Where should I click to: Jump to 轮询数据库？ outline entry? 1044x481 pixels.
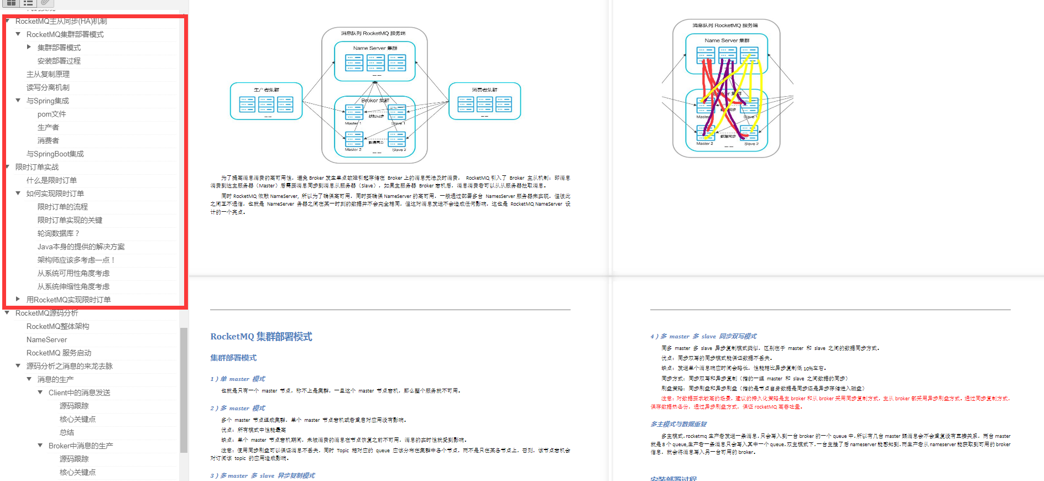point(59,233)
